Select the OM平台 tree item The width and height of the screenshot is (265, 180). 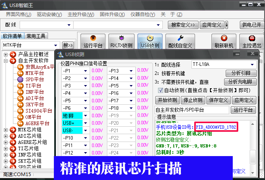(x=33, y=117)
